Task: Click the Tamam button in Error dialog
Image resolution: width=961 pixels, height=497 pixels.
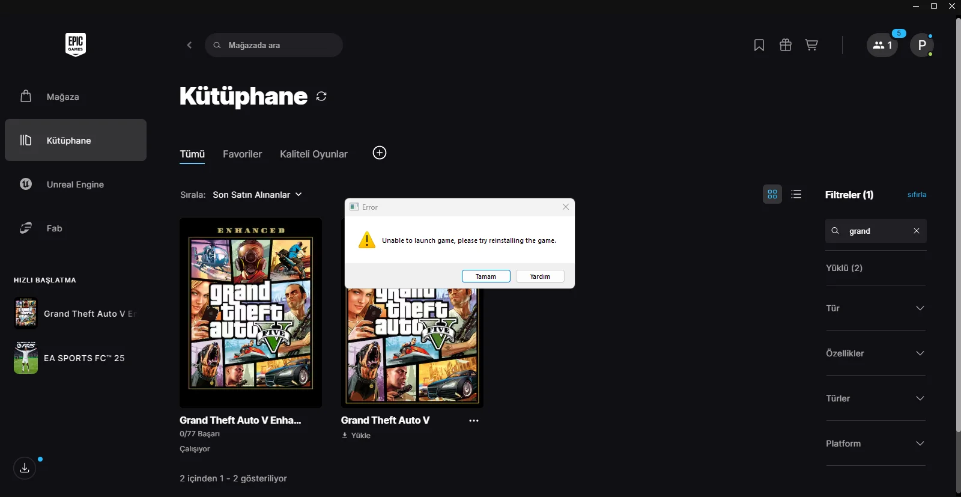Action: point(486,276)
